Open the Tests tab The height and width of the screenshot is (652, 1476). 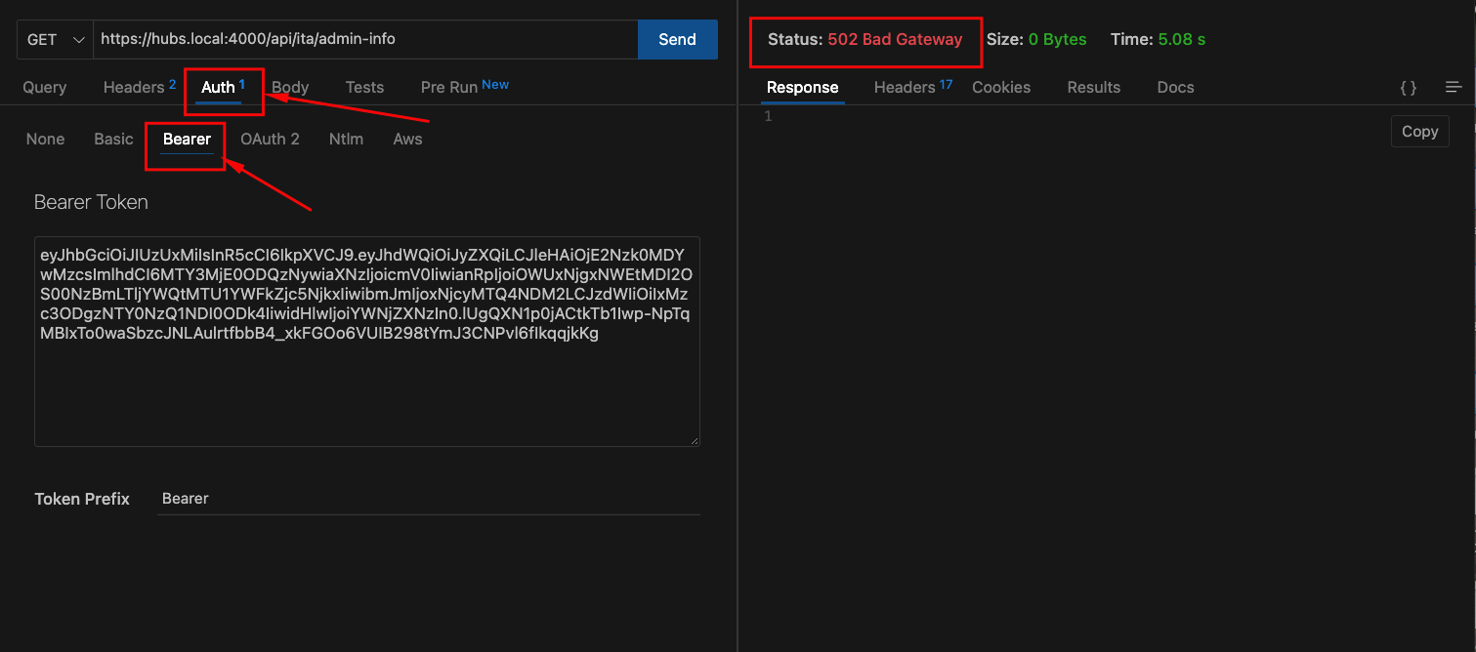pos(363,87)
